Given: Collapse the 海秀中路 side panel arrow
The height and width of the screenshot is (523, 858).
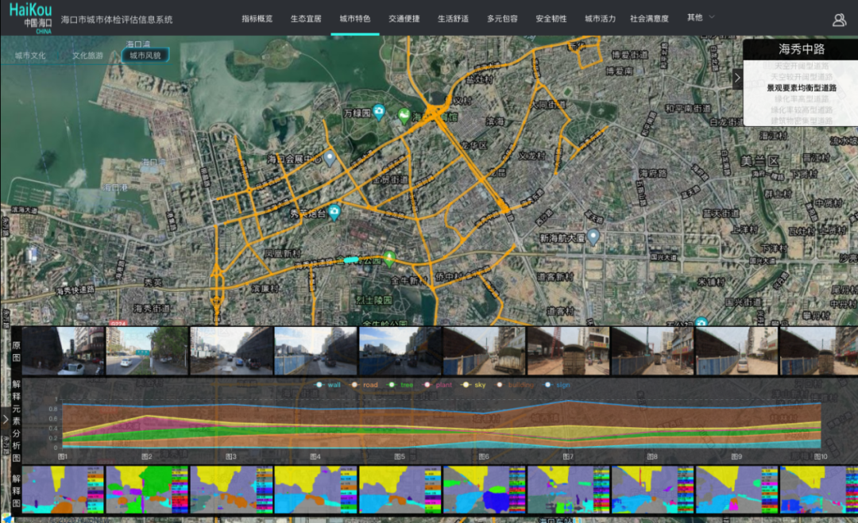Looking at the screenshot, I should click(737, 78).
